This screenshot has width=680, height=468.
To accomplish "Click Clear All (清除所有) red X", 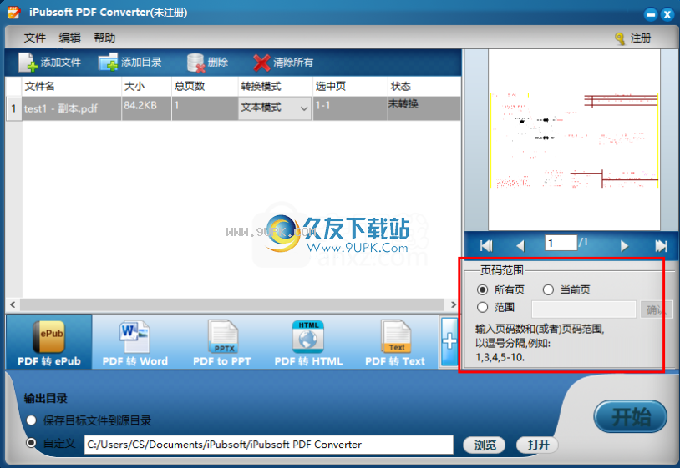I will tap(262, 63).
